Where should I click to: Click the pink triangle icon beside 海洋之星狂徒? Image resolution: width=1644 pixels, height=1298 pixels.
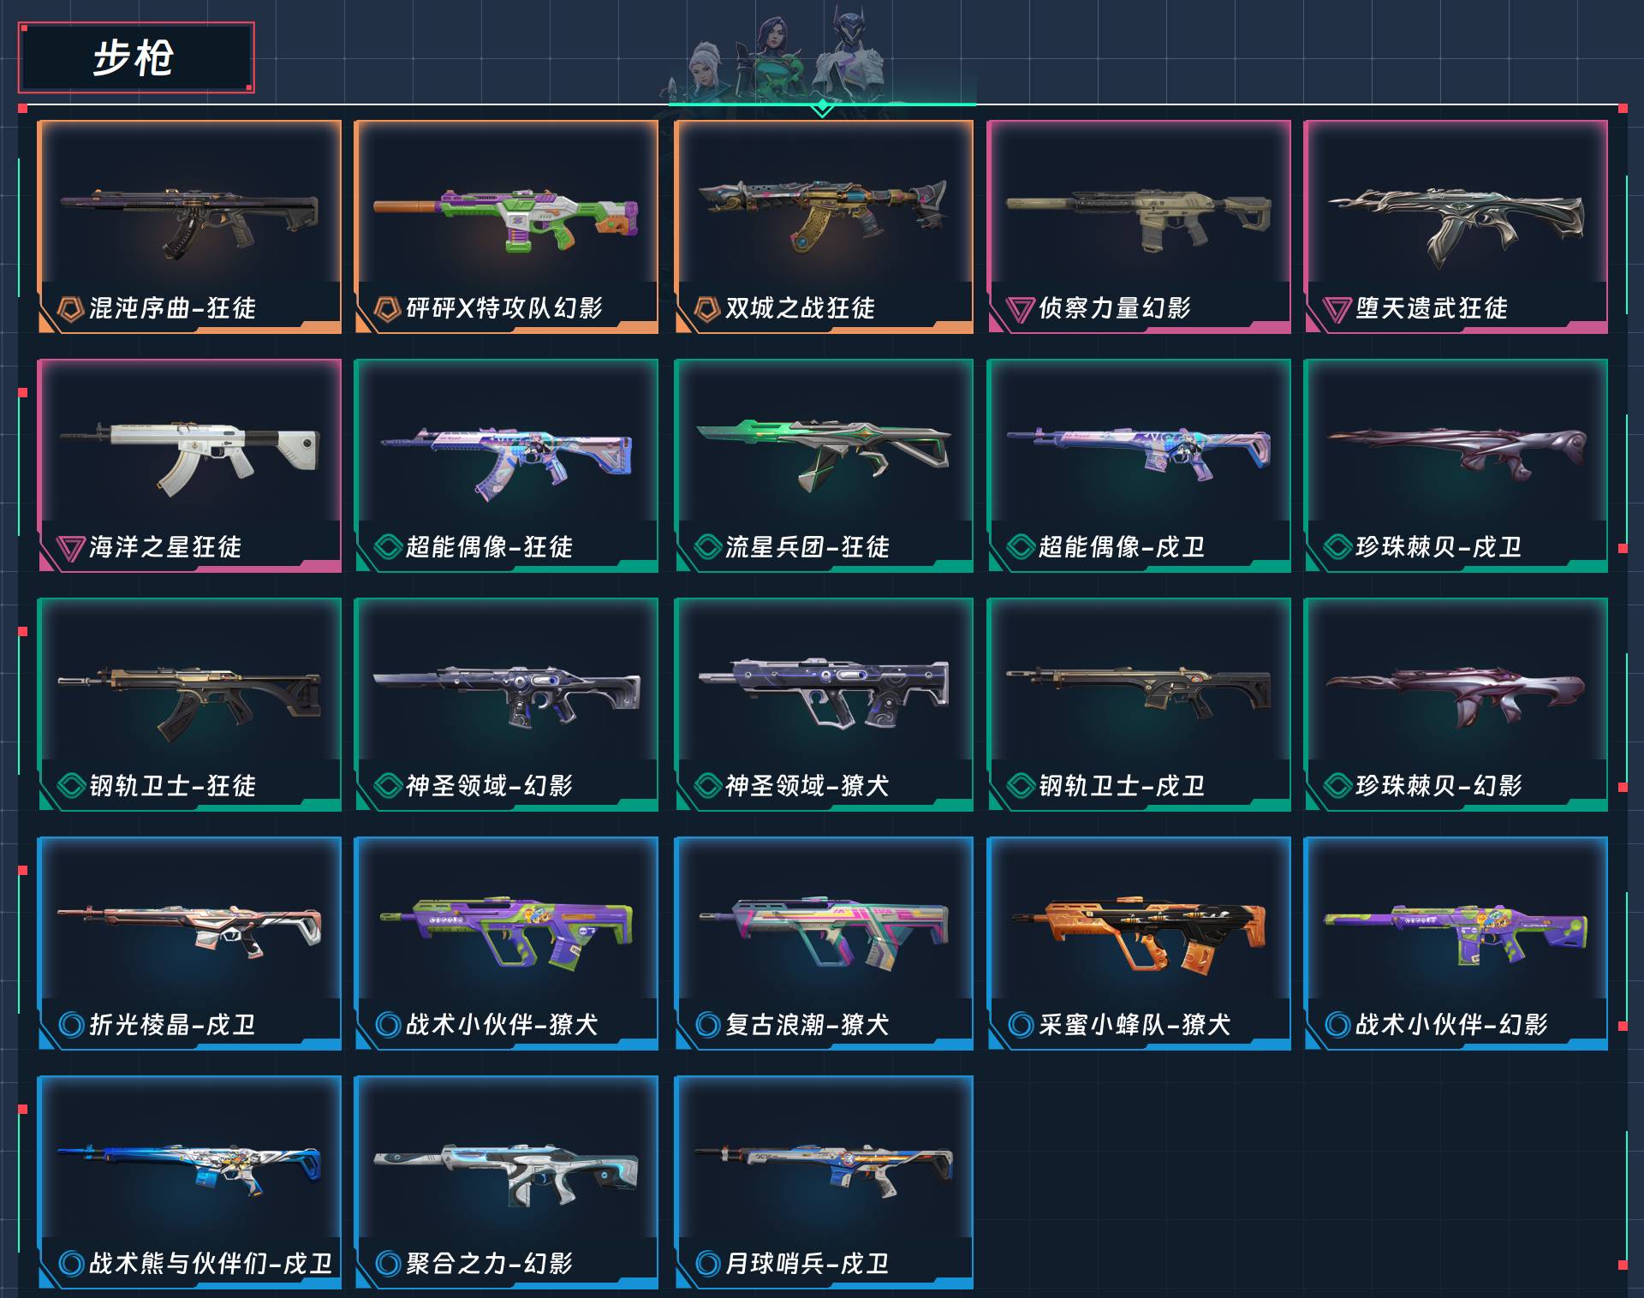pyautogui.click(x=70, y=548)
